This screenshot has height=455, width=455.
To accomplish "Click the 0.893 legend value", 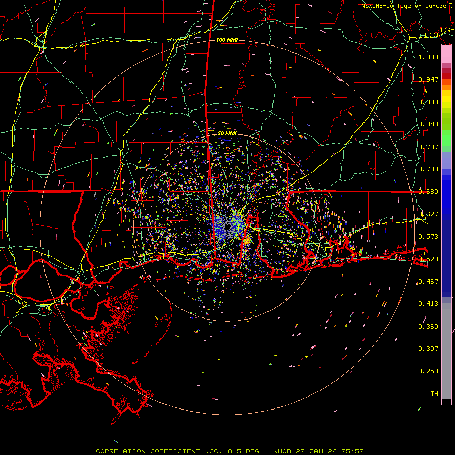I will [x=428, y=102].
